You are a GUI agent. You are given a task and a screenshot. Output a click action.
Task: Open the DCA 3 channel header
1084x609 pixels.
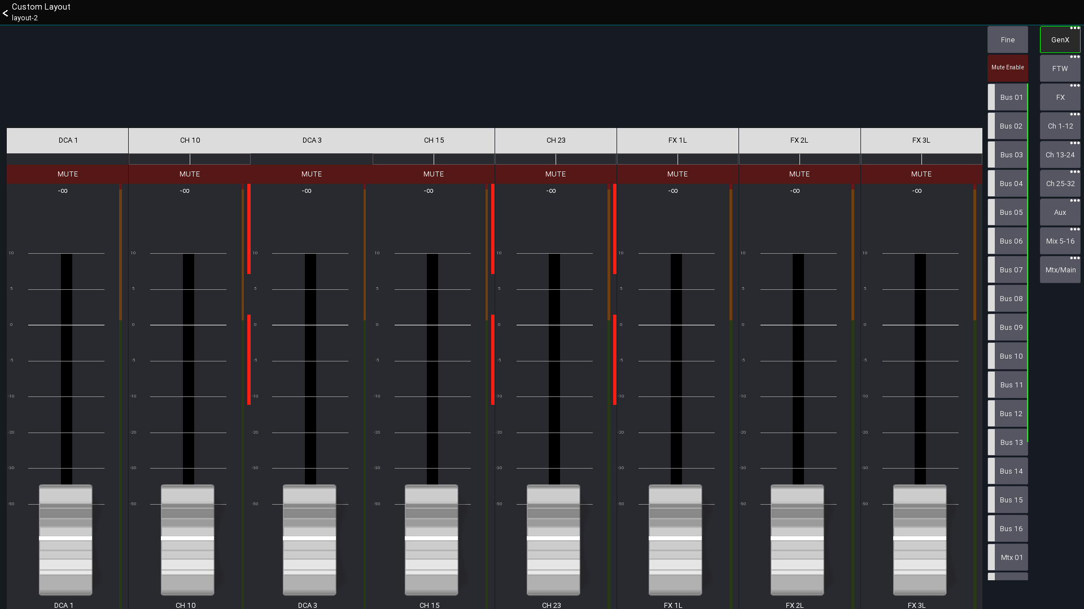312,140
